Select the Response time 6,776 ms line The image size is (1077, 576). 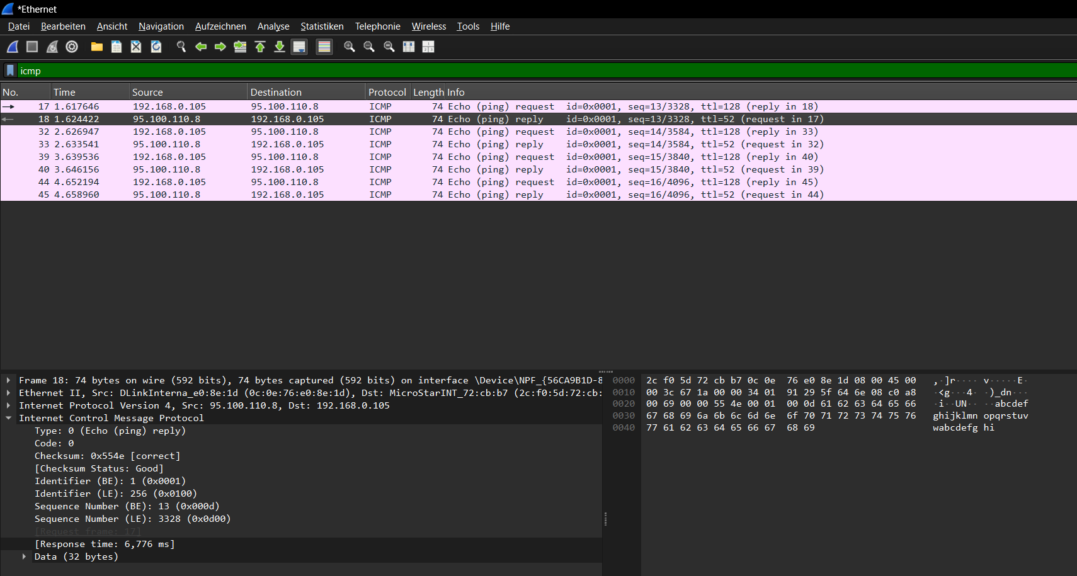105,544
